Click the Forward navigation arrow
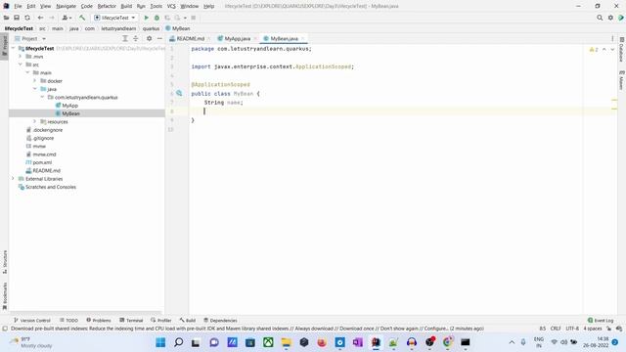This screenshot has width=626, height=352. click(52, 18)
